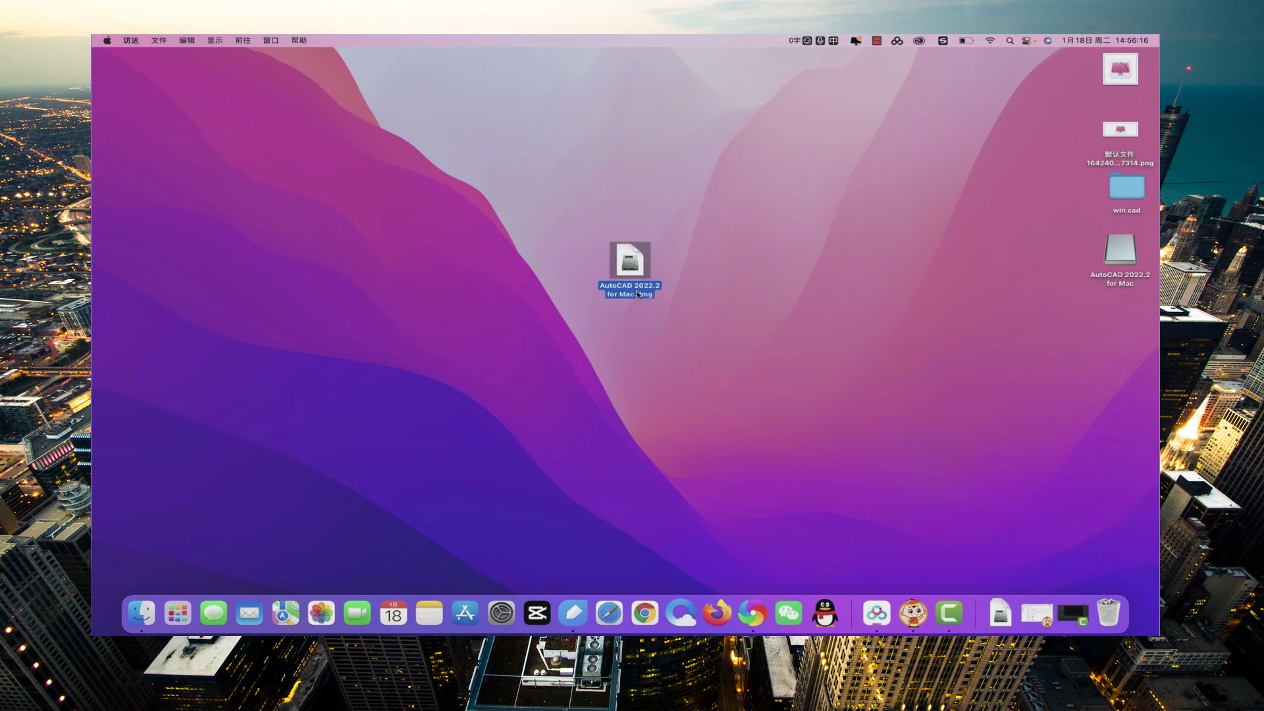The width and height of the screenshot is (1264, 711).
Task: Click the disk image file in Dock
Action: [x=1001, y=613]
